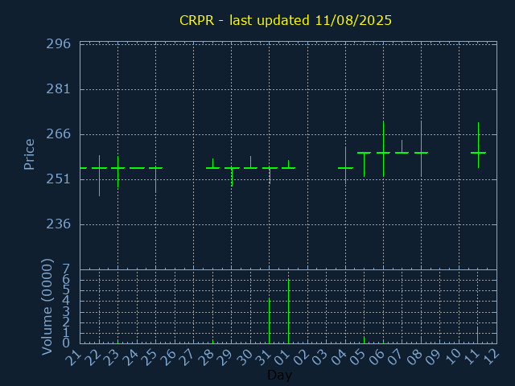Click day label 25 on x-axis
Screen dimensions: 515x386
tap(149, 357)
